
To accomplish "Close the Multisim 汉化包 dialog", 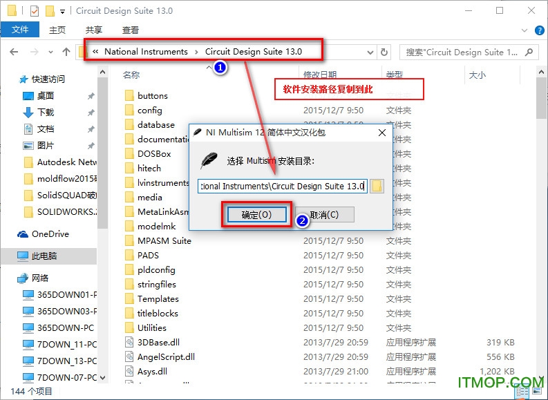I will 382,133.
